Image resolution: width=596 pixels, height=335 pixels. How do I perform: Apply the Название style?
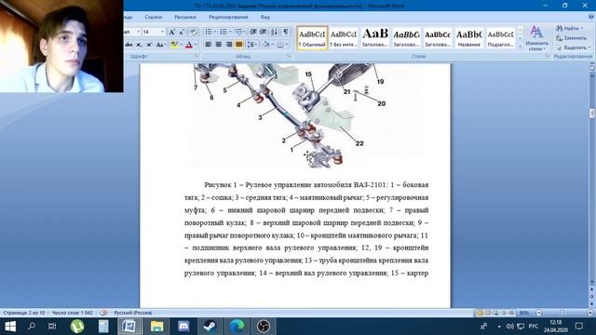point(469,38)
